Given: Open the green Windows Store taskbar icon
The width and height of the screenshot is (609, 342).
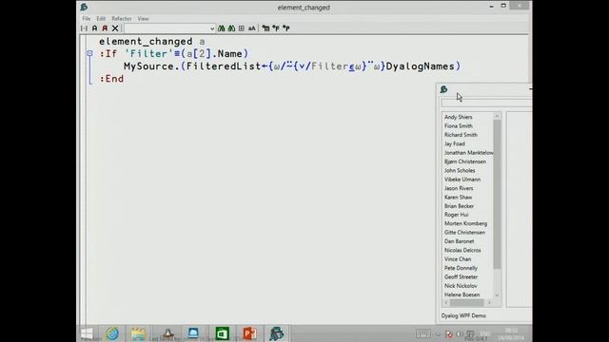Looking at the screenshot, I should click(x=222, y=333).
